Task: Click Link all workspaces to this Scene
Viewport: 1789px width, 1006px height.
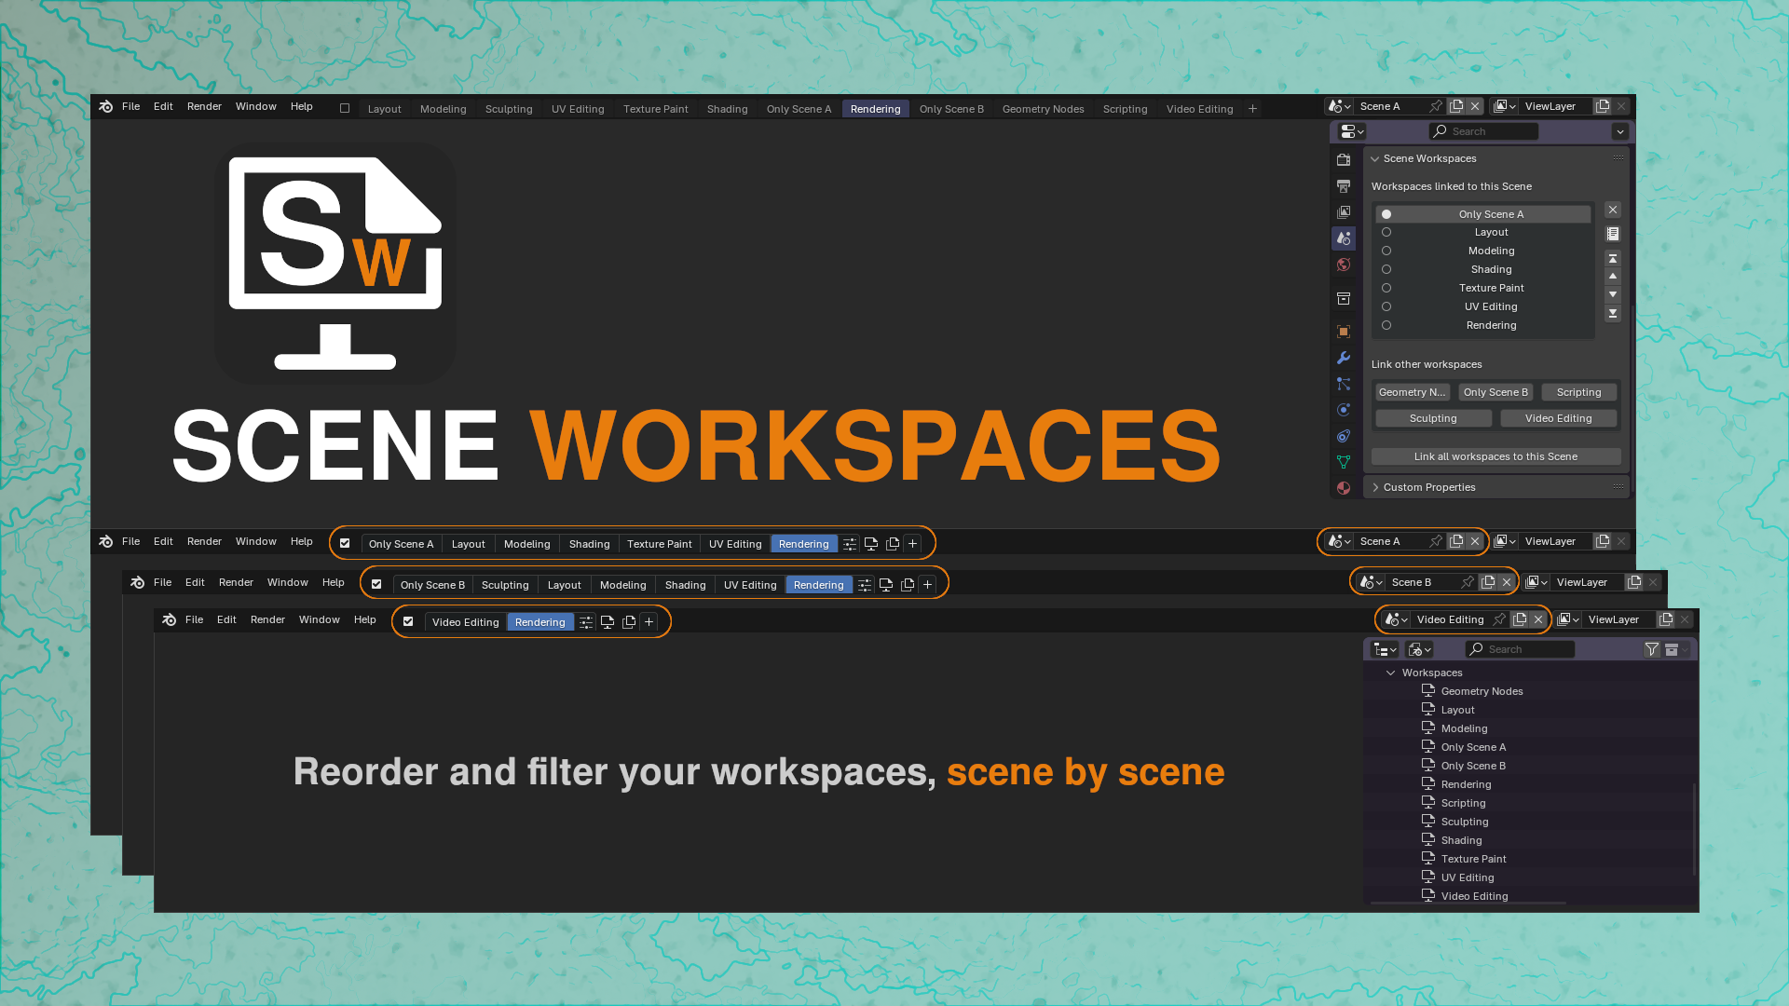Action: [x=1495, y=456]
